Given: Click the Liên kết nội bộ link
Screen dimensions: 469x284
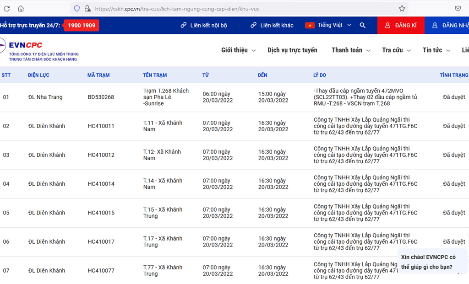Looking at the screenshot, I should tap(204, 25).
